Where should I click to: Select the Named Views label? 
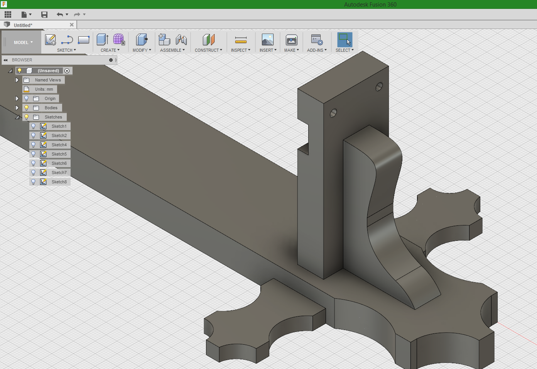[48, 80]
